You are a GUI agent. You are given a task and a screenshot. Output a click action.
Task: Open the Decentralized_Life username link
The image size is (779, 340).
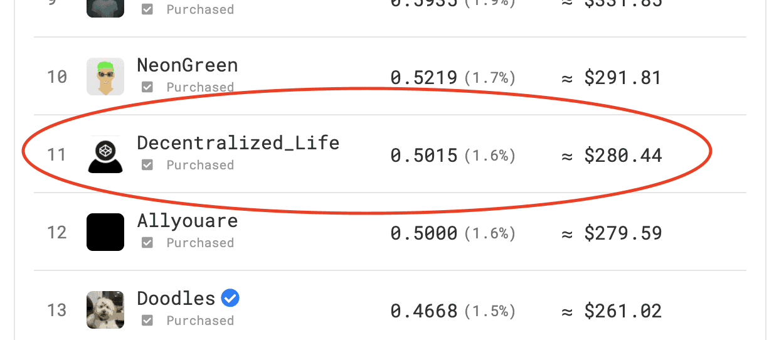[x=238, y=143]
